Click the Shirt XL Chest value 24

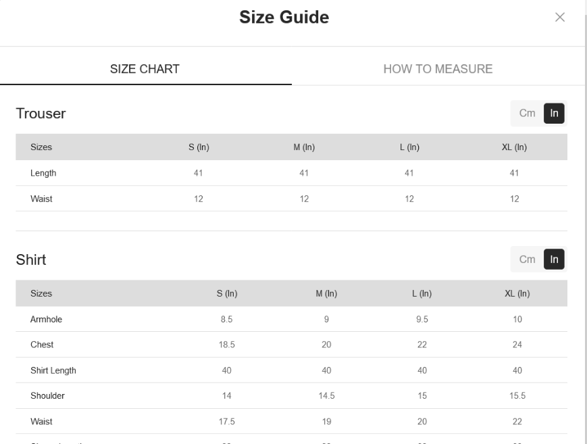coord(517,345)
